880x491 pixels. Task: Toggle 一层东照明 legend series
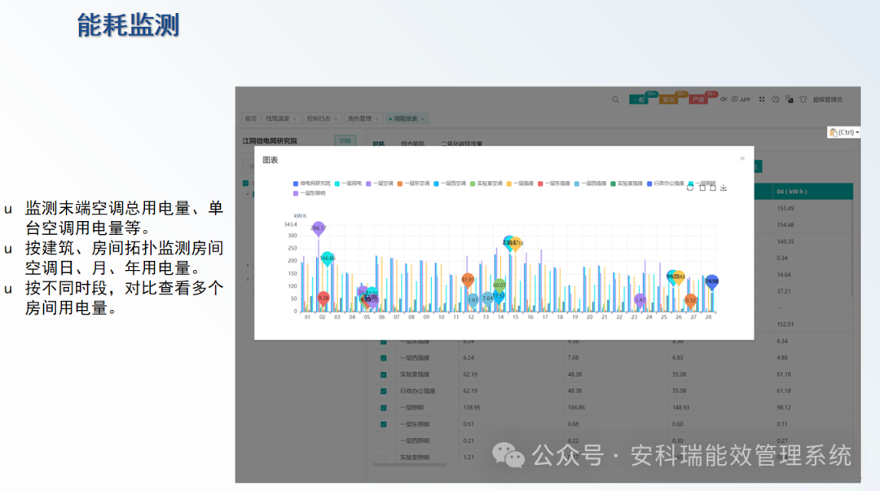pos(310,193)
